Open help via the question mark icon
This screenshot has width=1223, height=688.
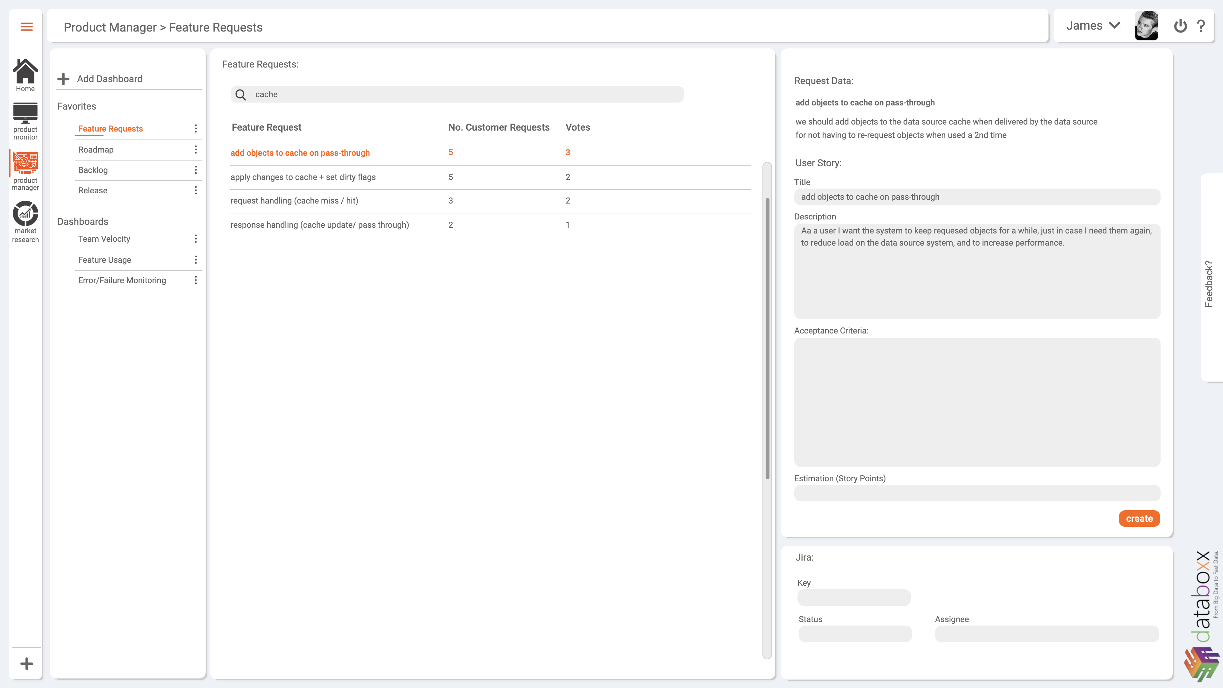coord(1202,26)
